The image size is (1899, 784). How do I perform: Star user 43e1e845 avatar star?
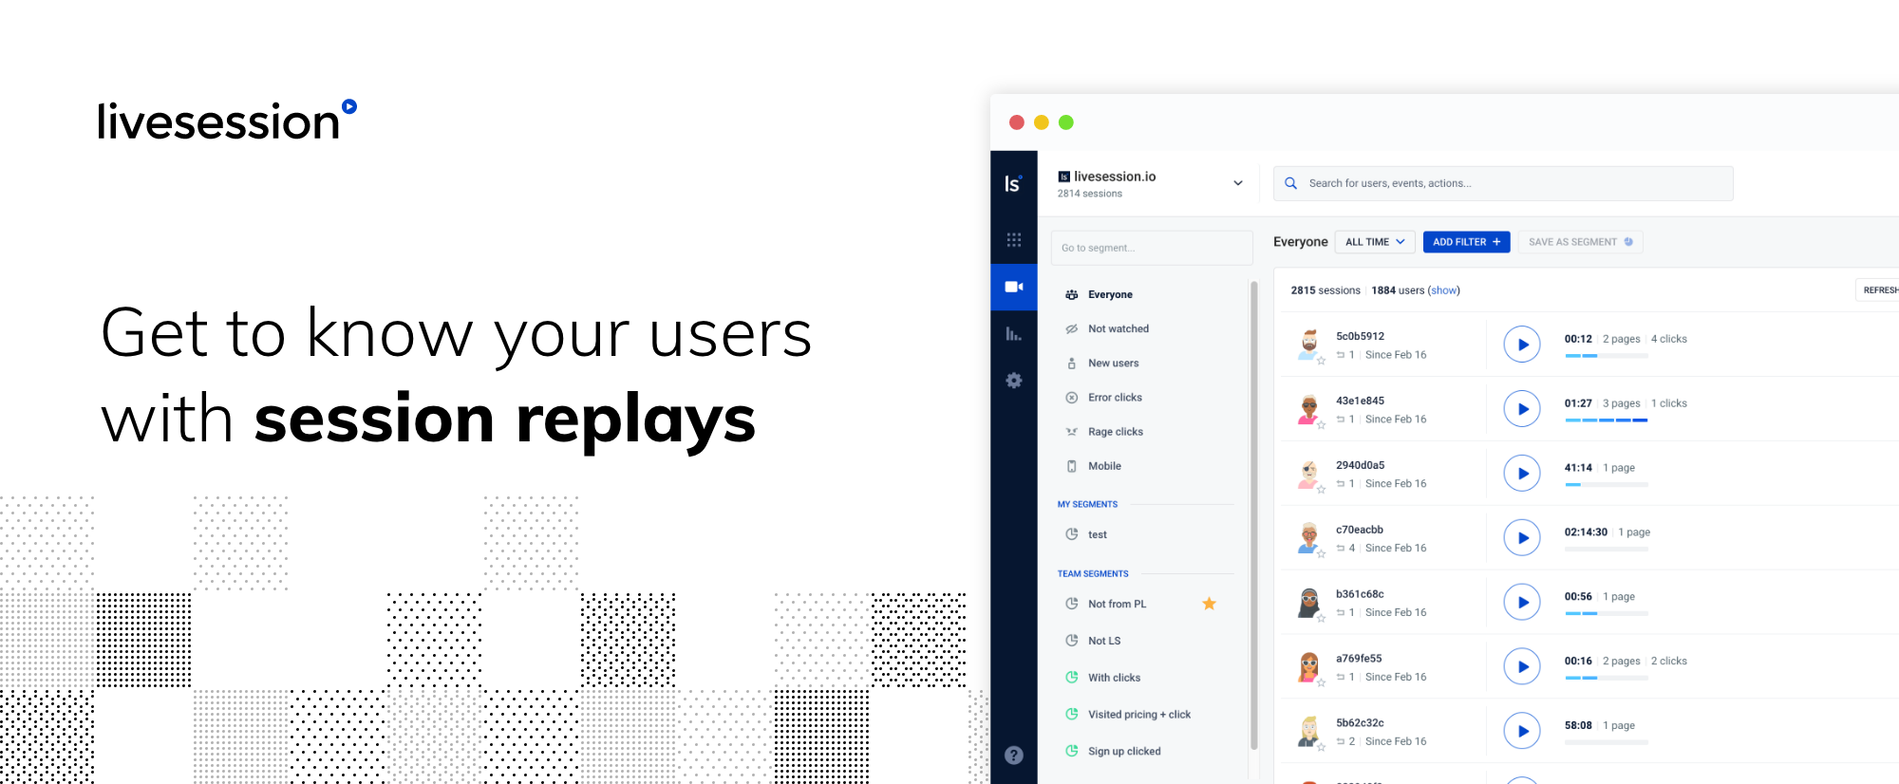click(x=1321, y=425)
